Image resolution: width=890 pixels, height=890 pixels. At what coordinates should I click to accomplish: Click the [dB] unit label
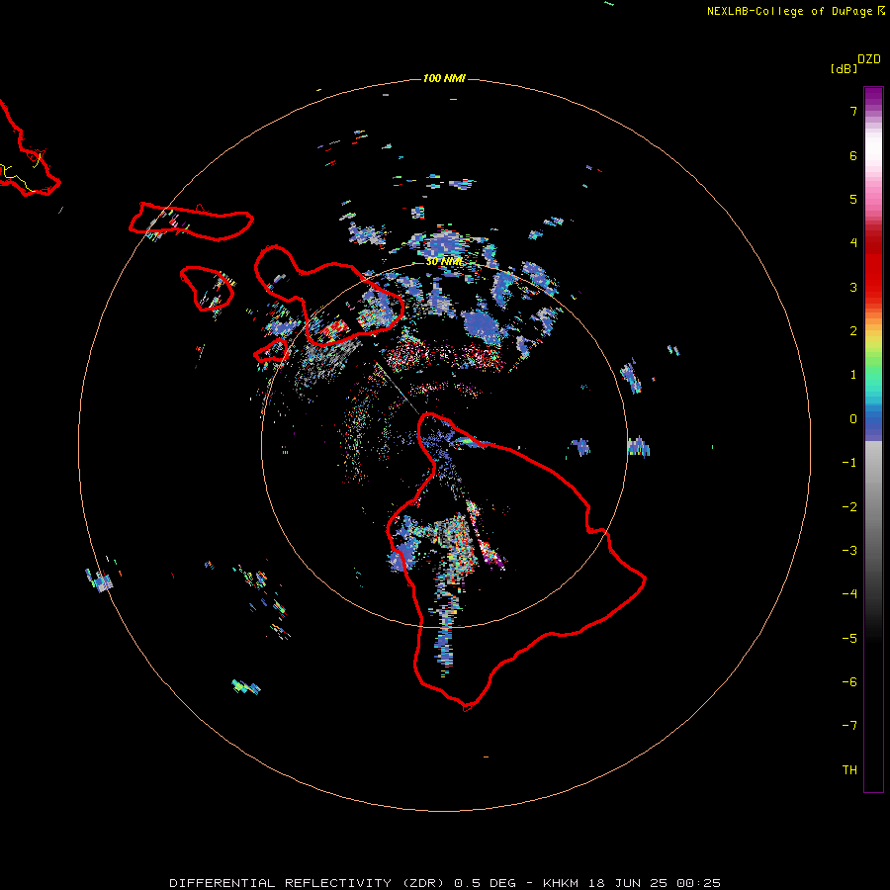844,68
